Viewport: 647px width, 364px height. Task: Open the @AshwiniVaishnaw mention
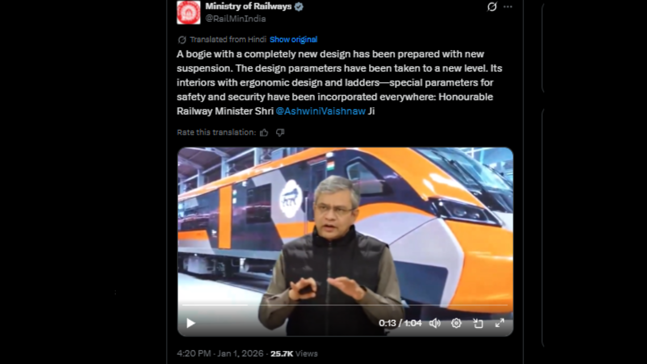pyautogui.click(x=320, y=111)
